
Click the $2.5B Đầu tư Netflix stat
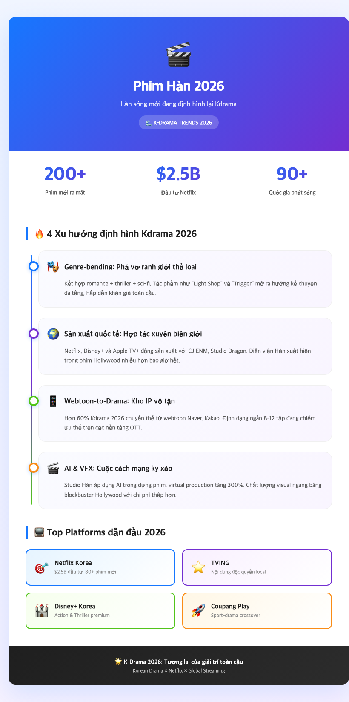point(179,181)
